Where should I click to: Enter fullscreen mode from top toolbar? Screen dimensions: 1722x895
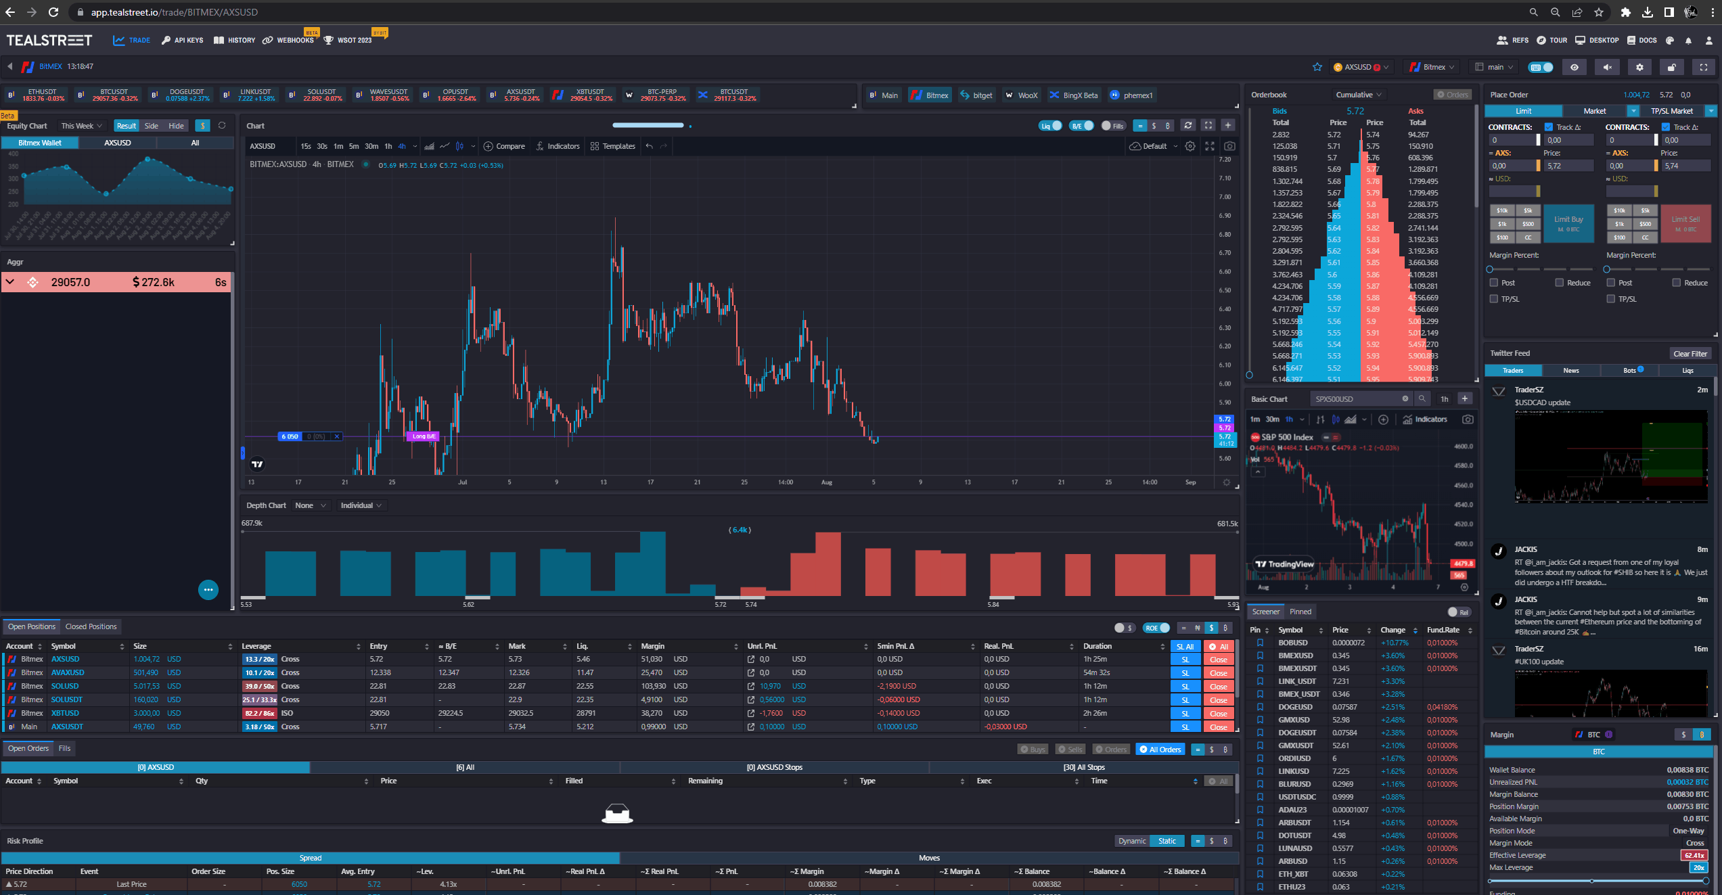(1704, 67)
